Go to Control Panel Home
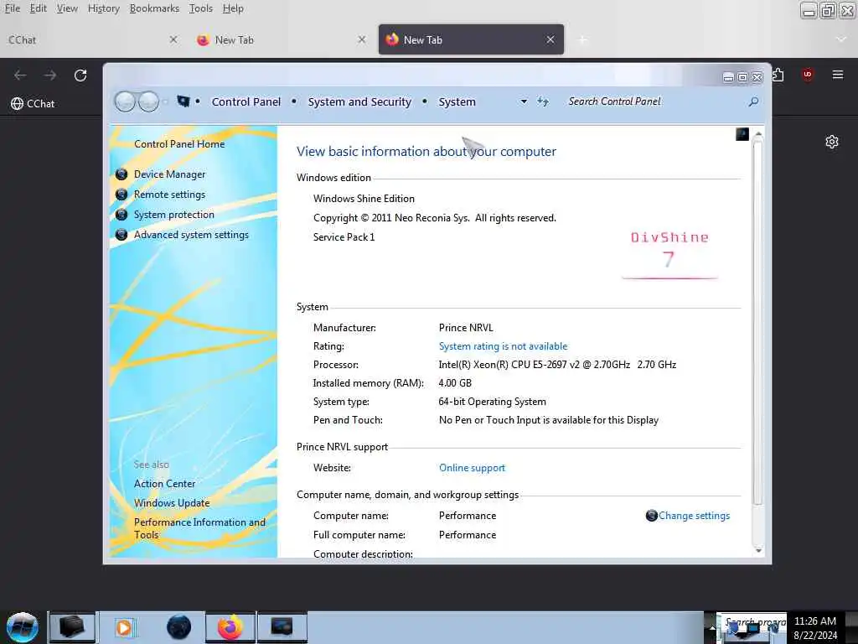Image resolution: width=858 pixels, height=644 pixels. 179,144
